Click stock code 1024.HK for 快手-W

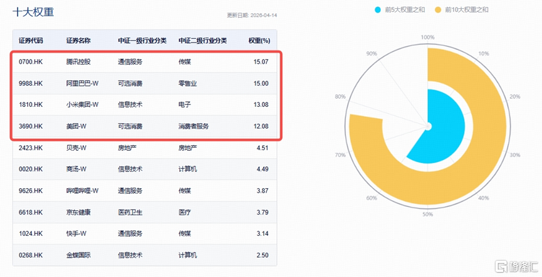coord(31,233)
